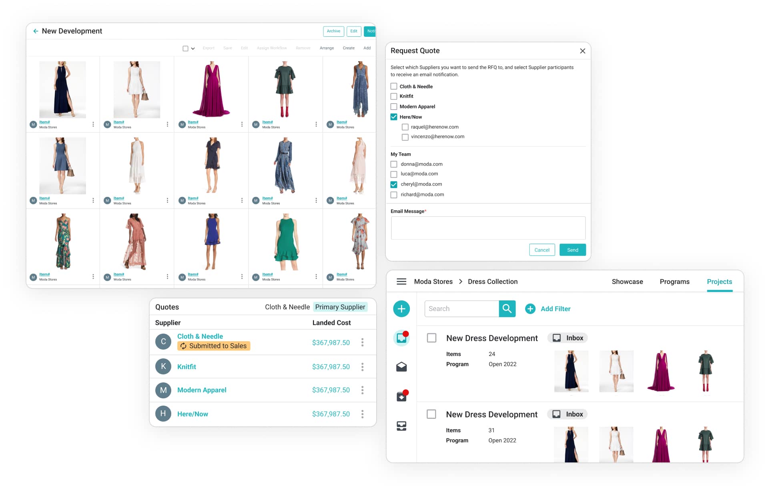Open the three-dot menu for Knitfit quote
770x492 pixels.
pyautogui.click(x=362, y=367)
